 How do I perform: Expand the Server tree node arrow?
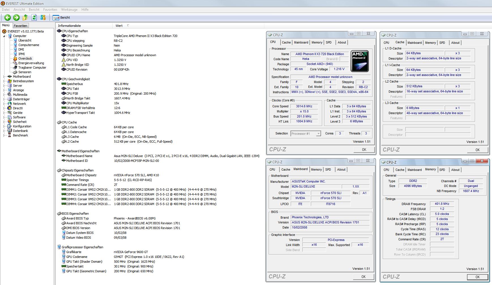coord(4,86)
